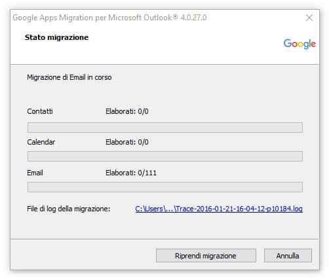Click the Calendar progress bar
Viewport: 329px width, 280px height.
tap(165, 156)
